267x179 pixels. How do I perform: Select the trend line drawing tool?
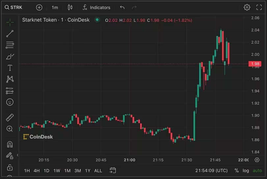point(10,33)
